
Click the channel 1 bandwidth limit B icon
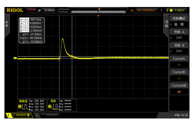coord(28,115)
